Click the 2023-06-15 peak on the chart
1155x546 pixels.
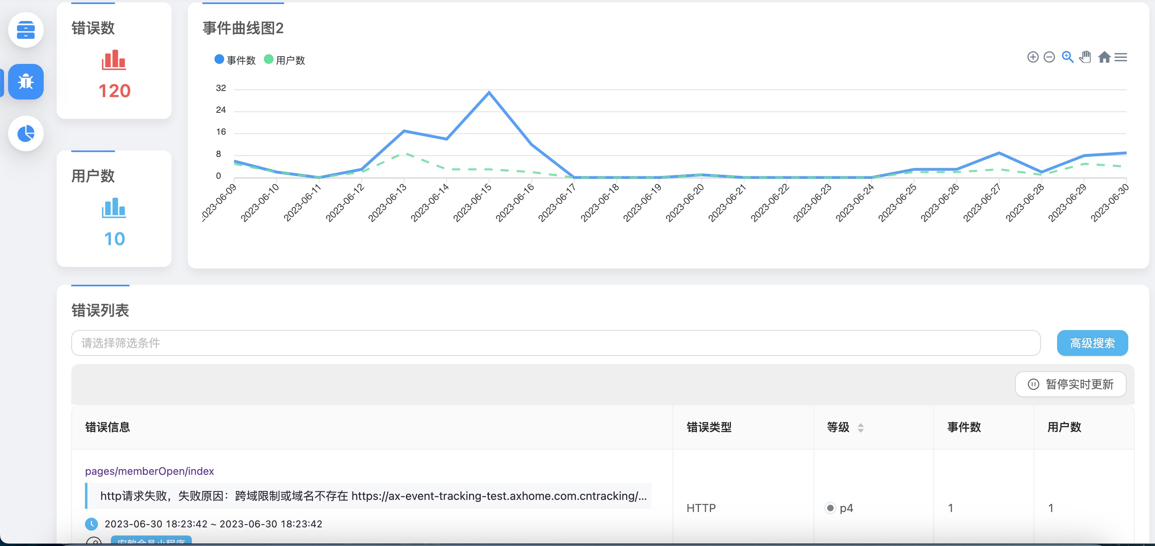click(x=489, y=92)
